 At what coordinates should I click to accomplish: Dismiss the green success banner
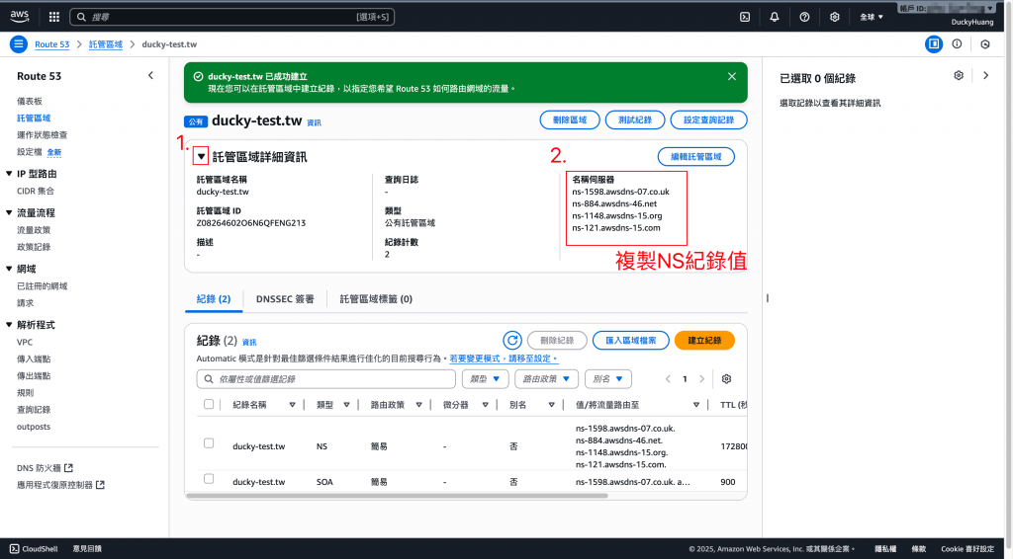(x=732, y=76)
